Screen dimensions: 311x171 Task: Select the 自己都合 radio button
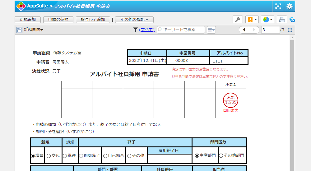coord(105,156)
